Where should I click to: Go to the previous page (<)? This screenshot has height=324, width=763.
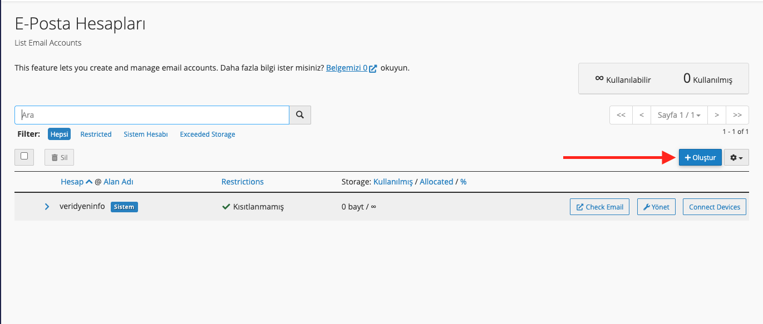642,115
